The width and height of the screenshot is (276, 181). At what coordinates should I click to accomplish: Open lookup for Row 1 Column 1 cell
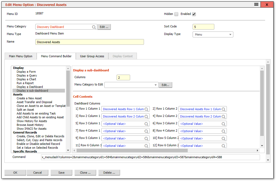[x=146, y=109]
